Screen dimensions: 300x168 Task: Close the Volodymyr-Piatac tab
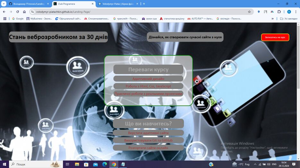pyautogui.click(x=137, y=4)
